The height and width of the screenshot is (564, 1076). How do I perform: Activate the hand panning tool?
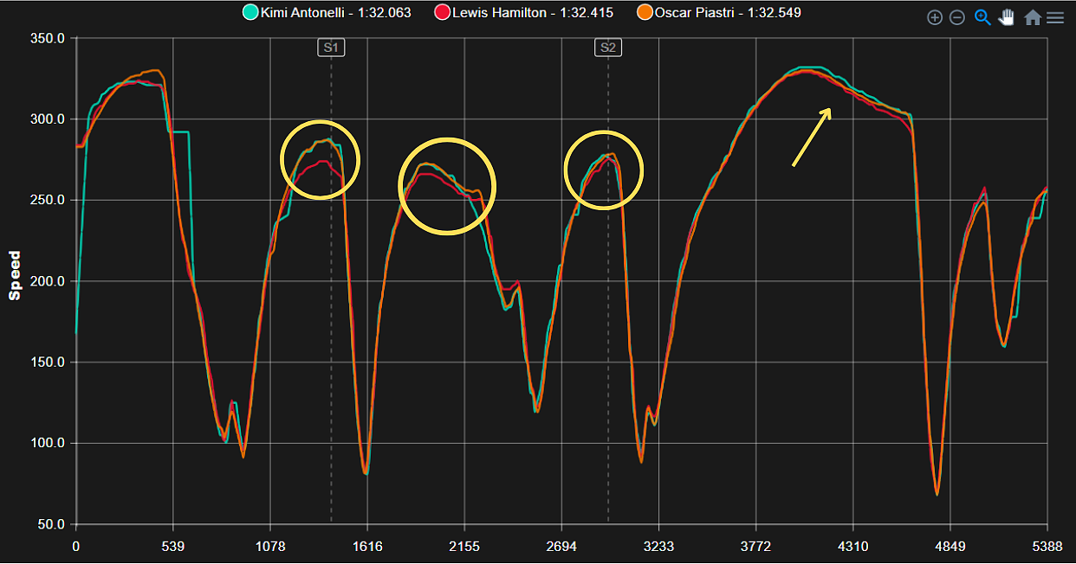pyautogui.click(x=1007, y=17)
